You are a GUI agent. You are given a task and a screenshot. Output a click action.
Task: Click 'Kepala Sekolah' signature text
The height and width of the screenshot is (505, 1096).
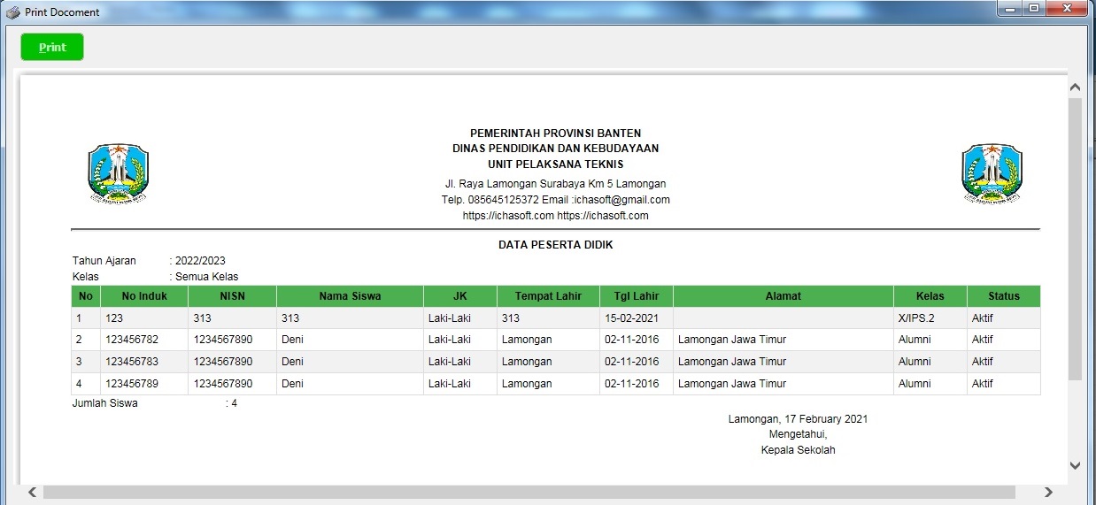tap(799, 450)
